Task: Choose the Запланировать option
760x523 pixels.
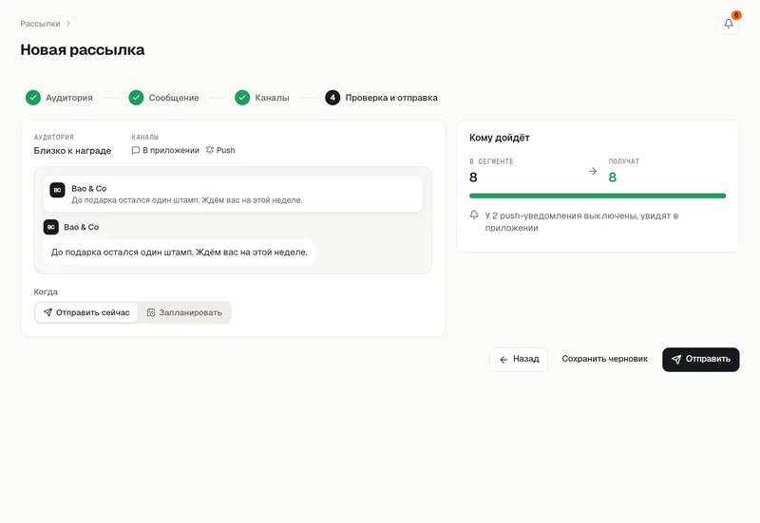Action: (x=184, y=313)
